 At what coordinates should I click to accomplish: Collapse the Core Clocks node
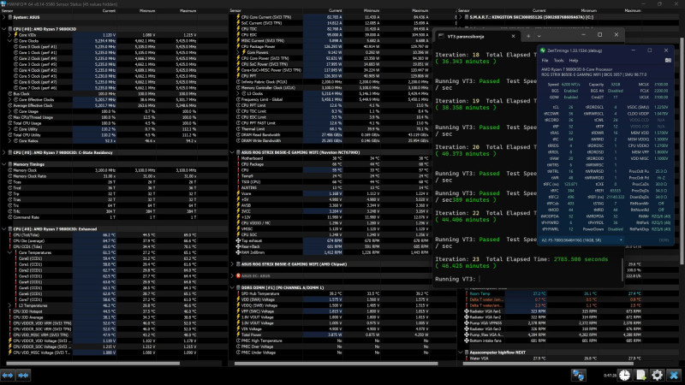9,41
